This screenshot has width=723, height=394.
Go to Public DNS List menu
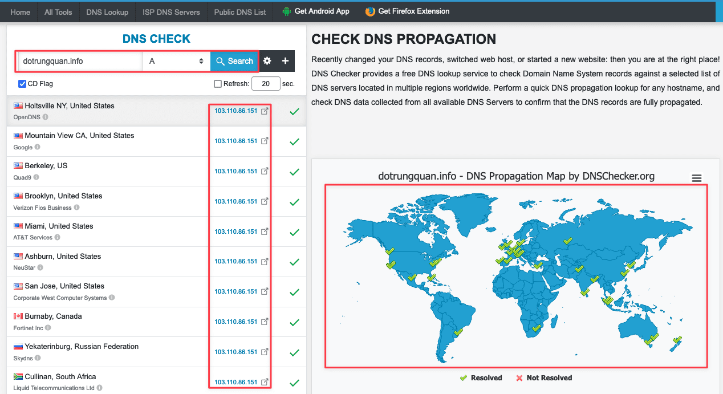pyautogui.click(x=240, y=12)
